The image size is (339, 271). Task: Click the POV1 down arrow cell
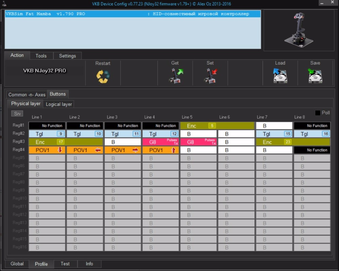pos(47,150)
